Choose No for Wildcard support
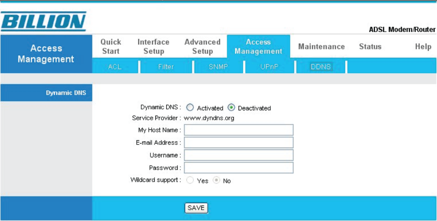 pyautogui.click(x=216, y=181)
